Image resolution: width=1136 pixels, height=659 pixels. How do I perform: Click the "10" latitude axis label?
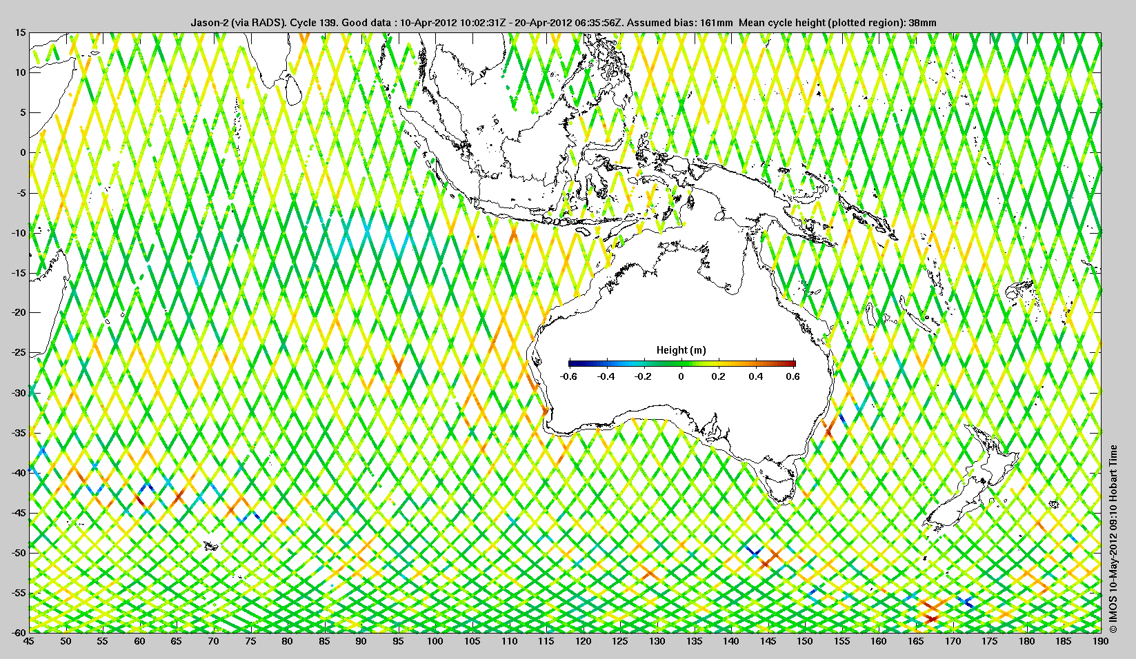21,72
